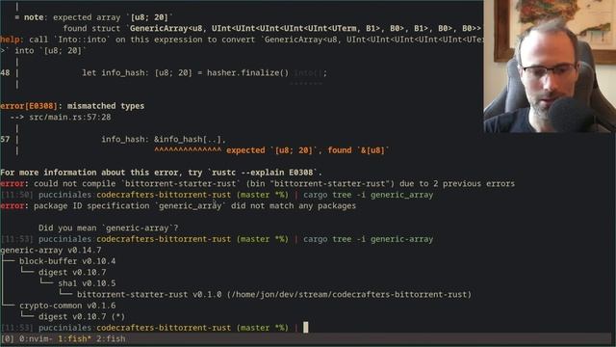Click the '[11:53]' timestamp on last prompt

pyautogui.click(x=17, y=328)
